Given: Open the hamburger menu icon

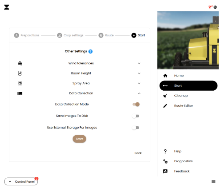Looking at the screenshot, I should coord(213,182).
